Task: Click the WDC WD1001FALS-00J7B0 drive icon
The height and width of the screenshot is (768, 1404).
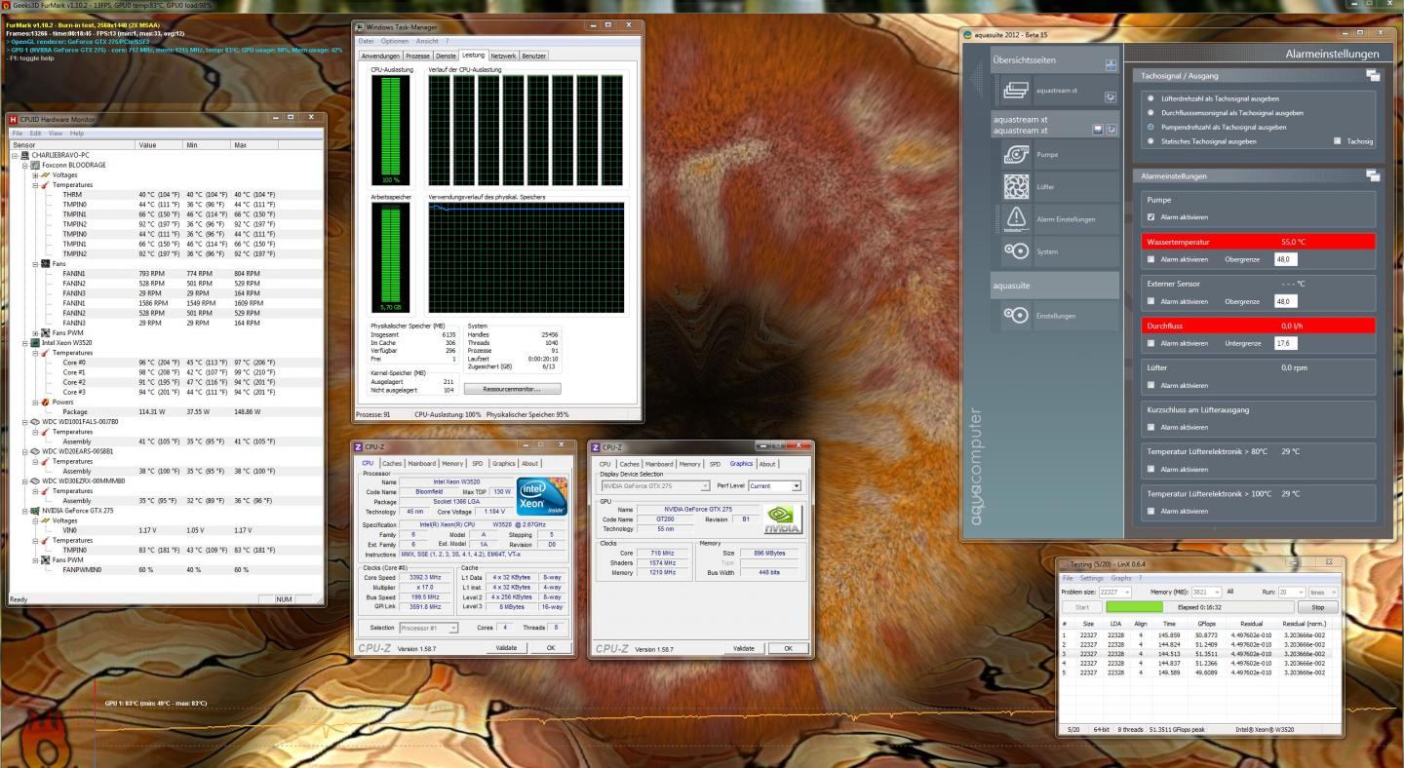Action: [x=36, y=421]
